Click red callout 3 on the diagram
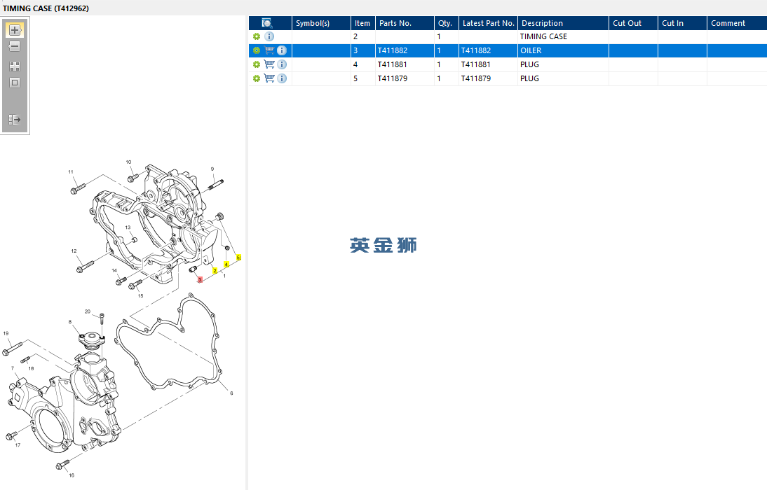The height and width of the screenshot is (490, 767). click(200, 280)
